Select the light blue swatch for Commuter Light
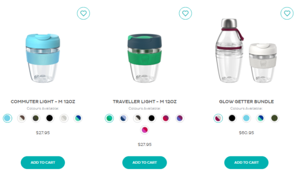 pyautogui.click(x=8, y=118)
